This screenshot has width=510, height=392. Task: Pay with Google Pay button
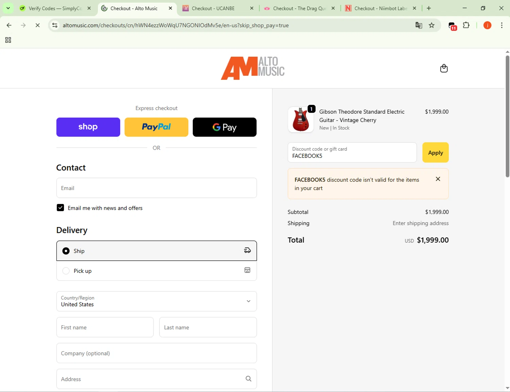(224, 127)
